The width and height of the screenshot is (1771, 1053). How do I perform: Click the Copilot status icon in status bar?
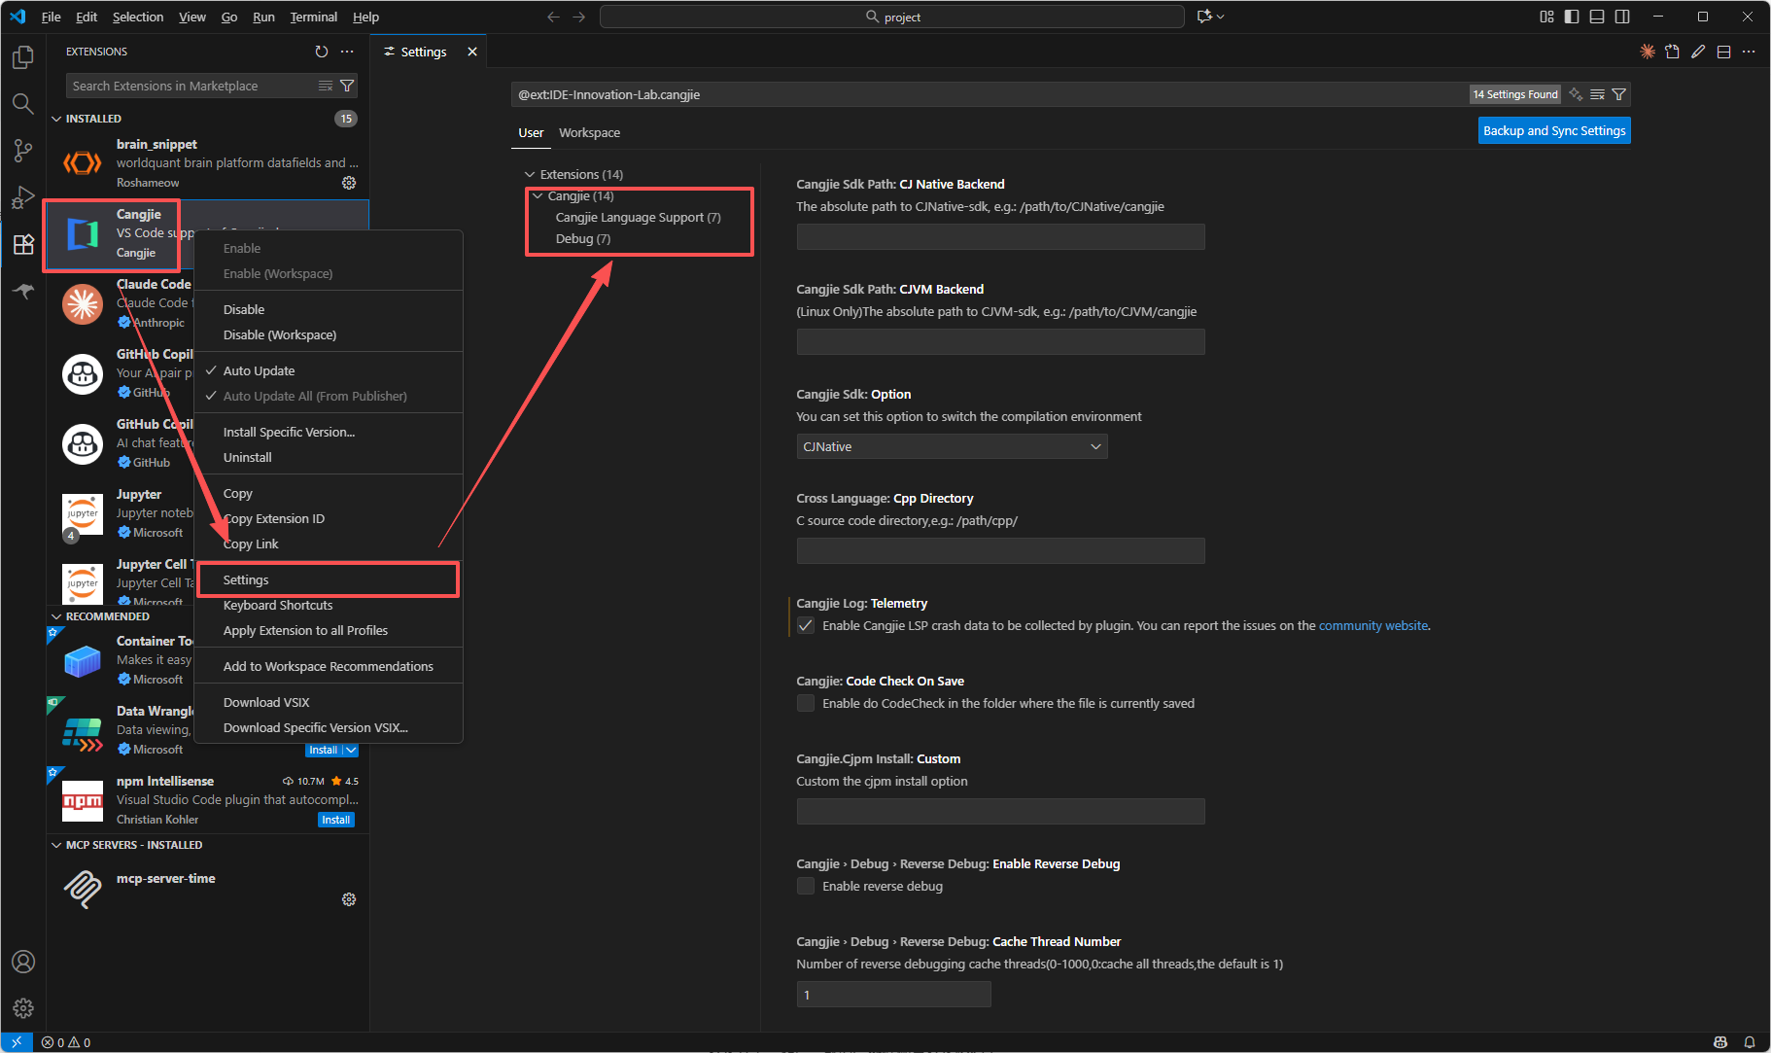1720,1042
